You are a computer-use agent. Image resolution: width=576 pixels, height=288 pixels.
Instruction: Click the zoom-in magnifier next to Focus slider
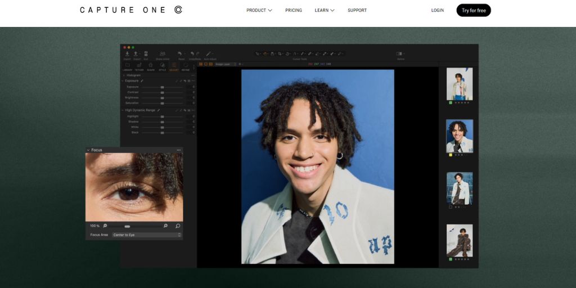pyautogui.click(x=165, y=226)
